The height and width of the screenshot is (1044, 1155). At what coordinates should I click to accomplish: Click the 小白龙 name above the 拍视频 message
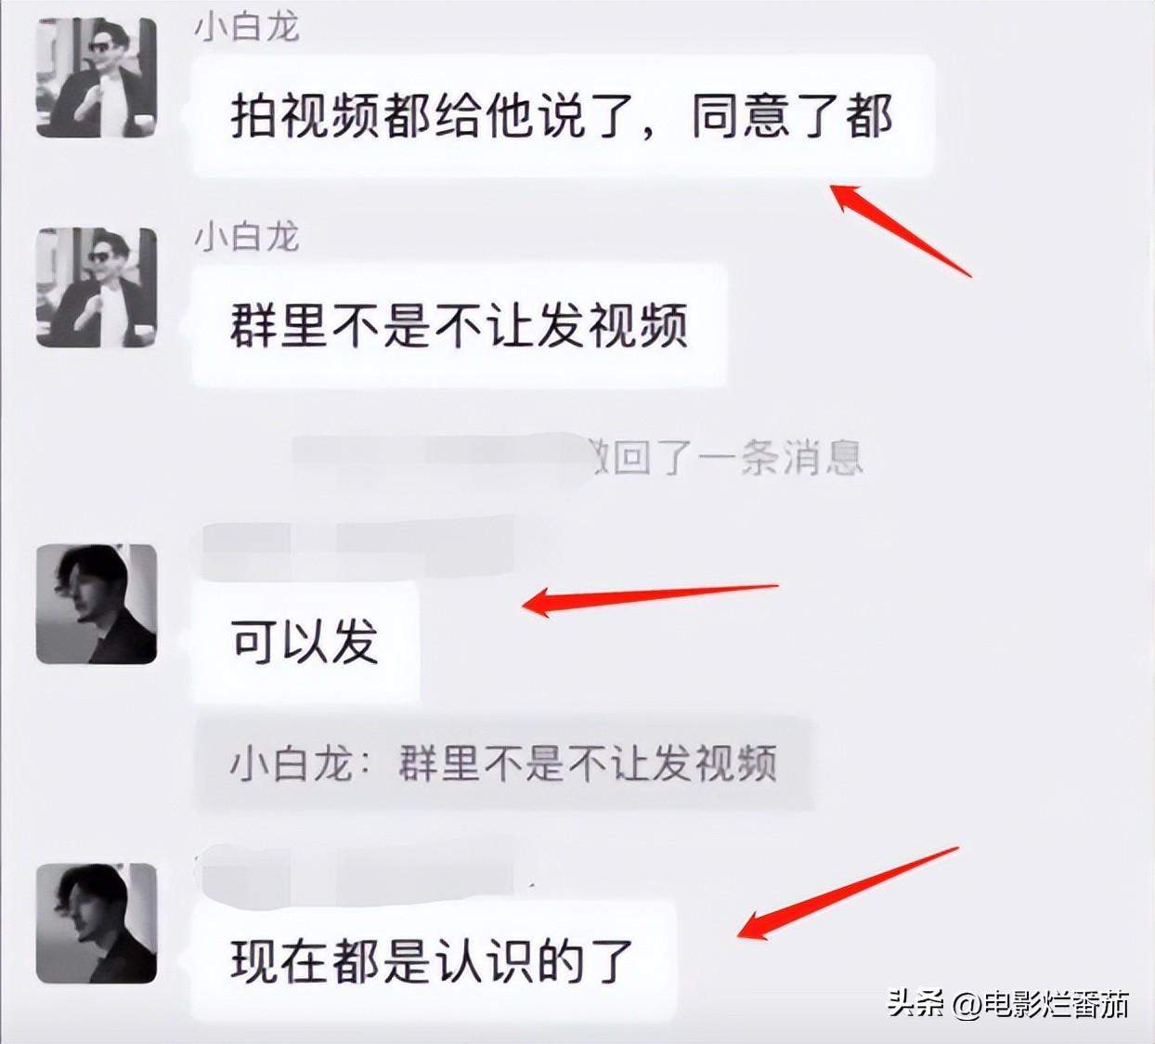[247, 28]
